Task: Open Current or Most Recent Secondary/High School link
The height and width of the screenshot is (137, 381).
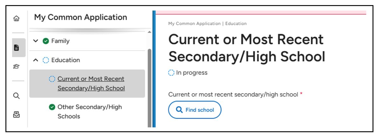Action: pyautogui.click(x=91, y=84)
